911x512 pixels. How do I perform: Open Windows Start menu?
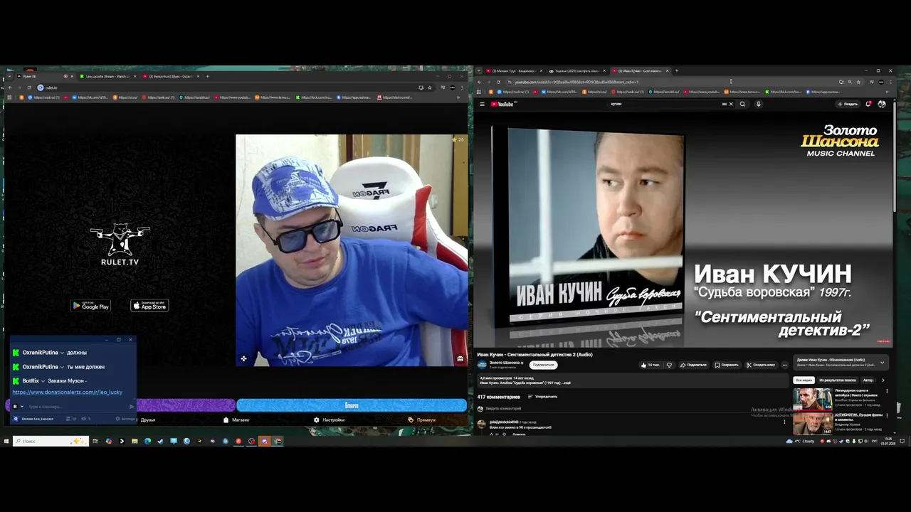coord(6,442)
